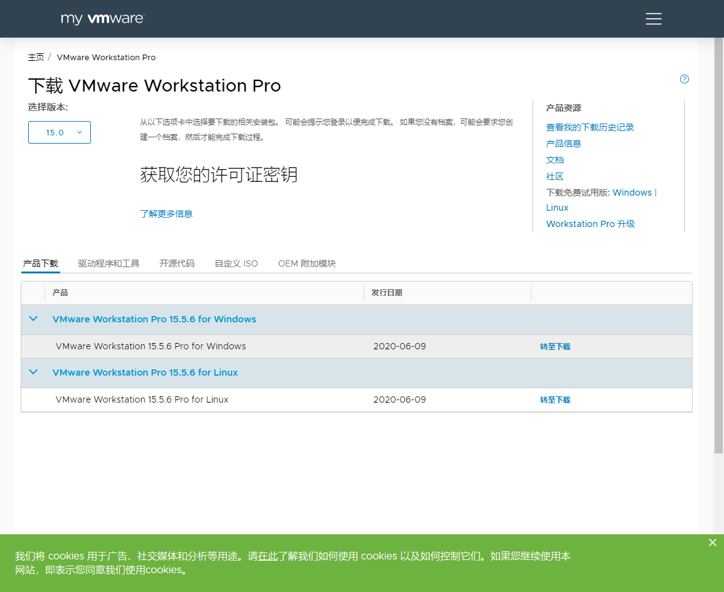Select 发行日期 column header
The image size is (724, 592).
click(x=387, y=293)
